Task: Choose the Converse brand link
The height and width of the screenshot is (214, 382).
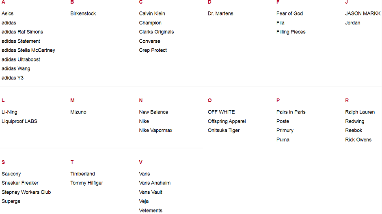Action: [149, 41]
